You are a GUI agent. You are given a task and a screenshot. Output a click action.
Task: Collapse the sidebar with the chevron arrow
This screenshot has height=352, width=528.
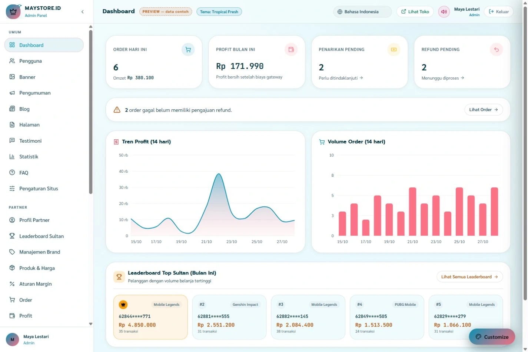[83, 12]
